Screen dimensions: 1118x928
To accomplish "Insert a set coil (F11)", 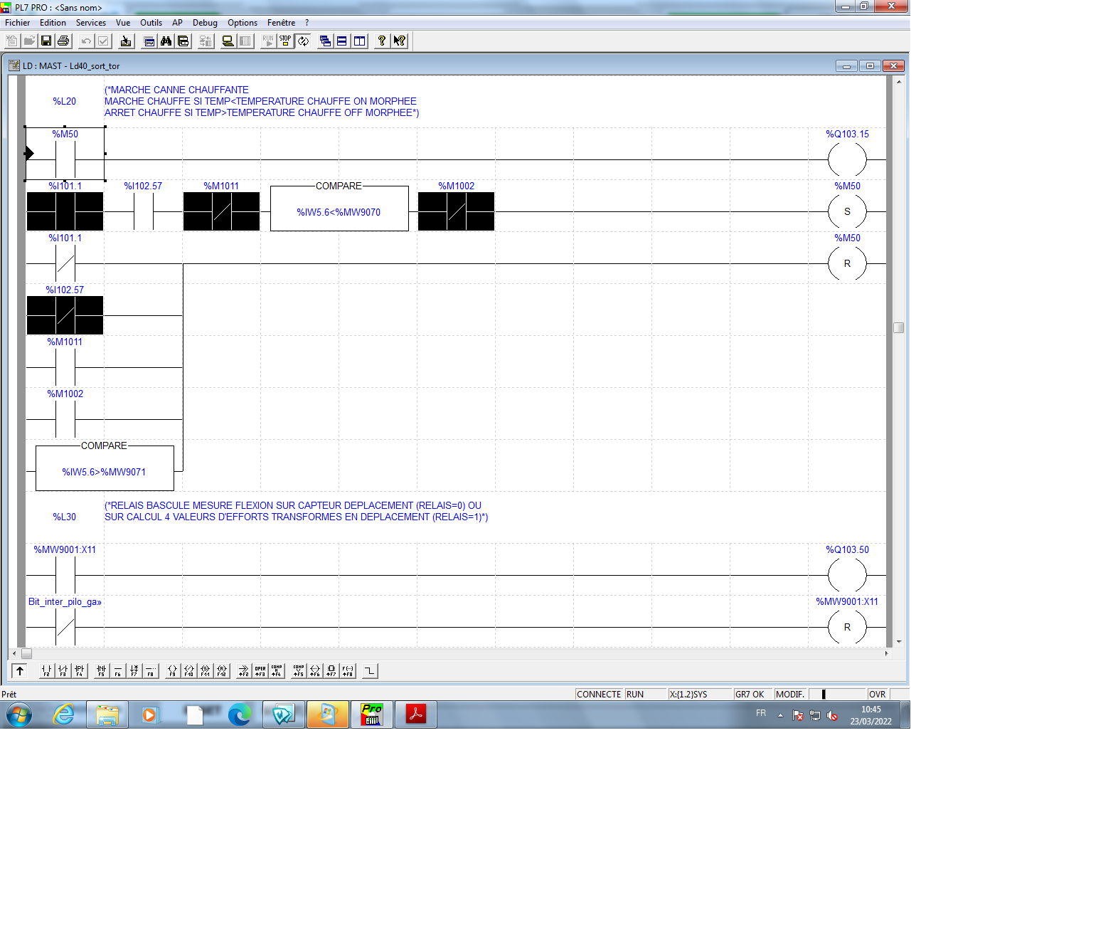I will pos(205,670).
